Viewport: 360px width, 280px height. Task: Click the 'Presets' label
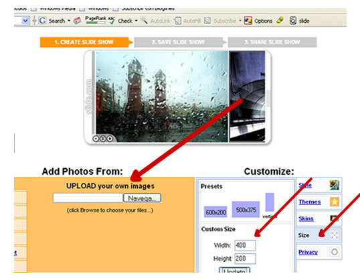coord(211,186)
